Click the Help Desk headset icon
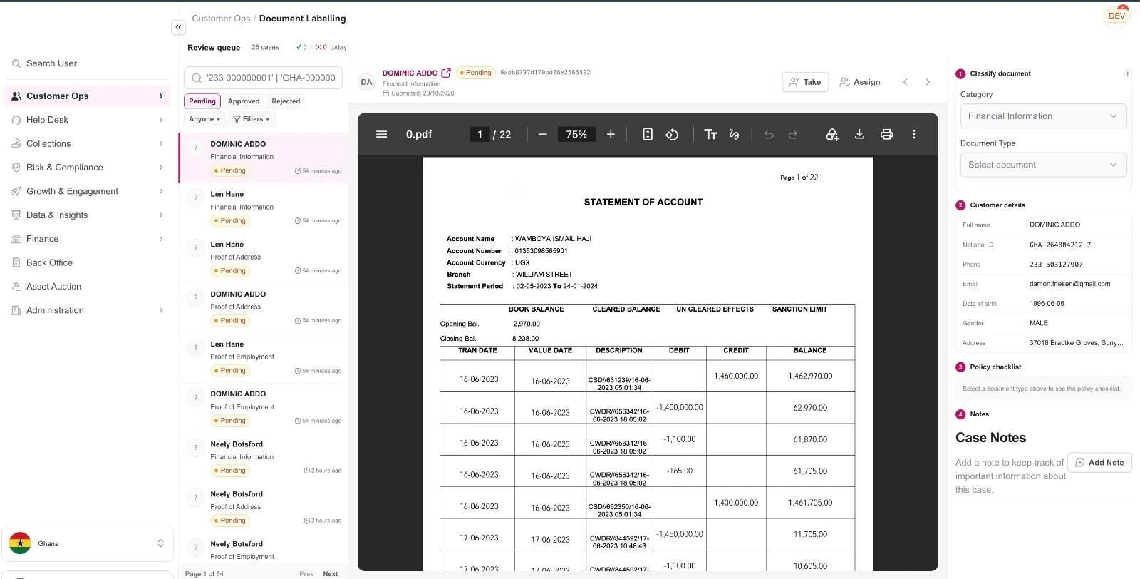Viewport: 1140px width, 579px height. click(16, 120)
